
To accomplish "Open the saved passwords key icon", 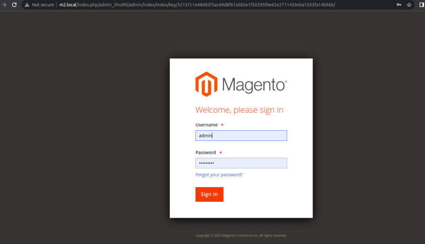I will point(399,5).
